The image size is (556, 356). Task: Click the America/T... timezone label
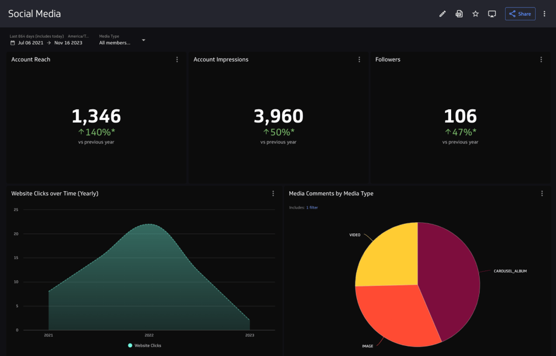(x=78, y=36)
